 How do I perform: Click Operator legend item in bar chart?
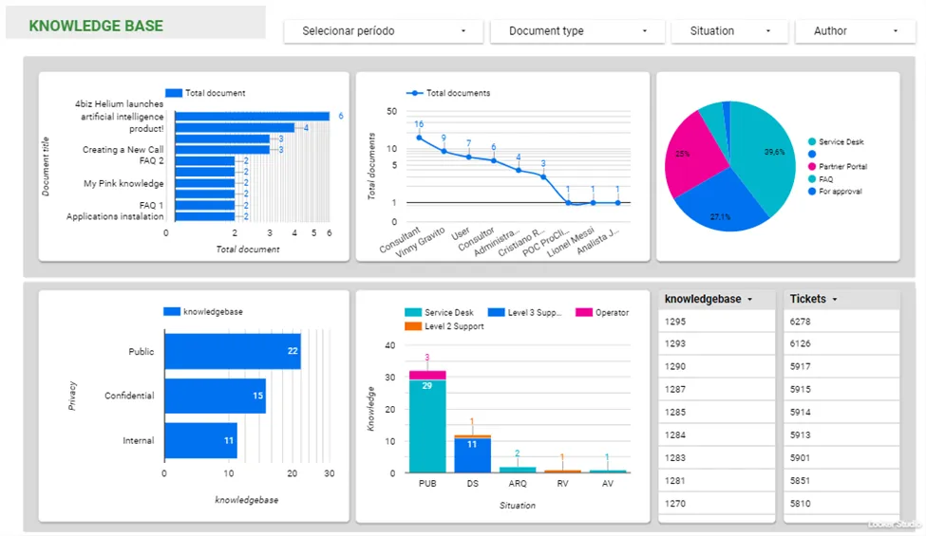click(602, 312)
